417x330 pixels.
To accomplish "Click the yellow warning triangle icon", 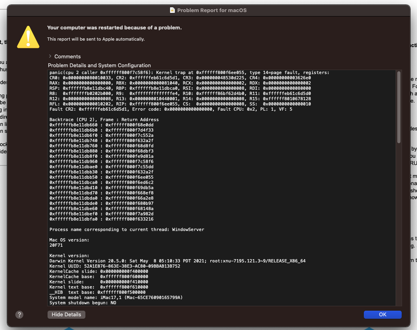I will [28, 37].
